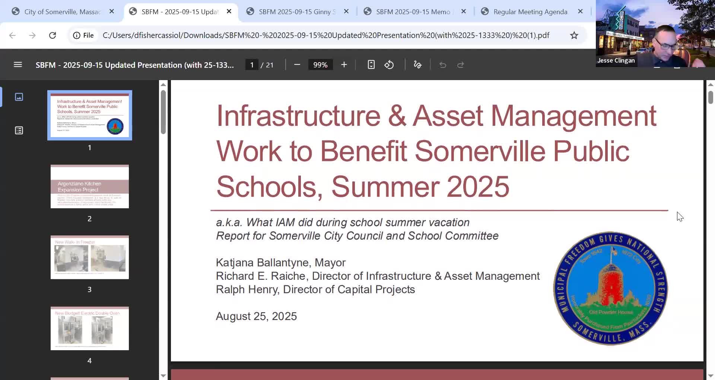Click the browser forward arrow
This screenshot has width=715, height=380.
pos(32,35)
